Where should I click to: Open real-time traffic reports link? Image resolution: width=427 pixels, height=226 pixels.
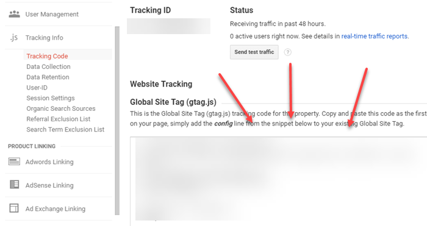(375, 36)
